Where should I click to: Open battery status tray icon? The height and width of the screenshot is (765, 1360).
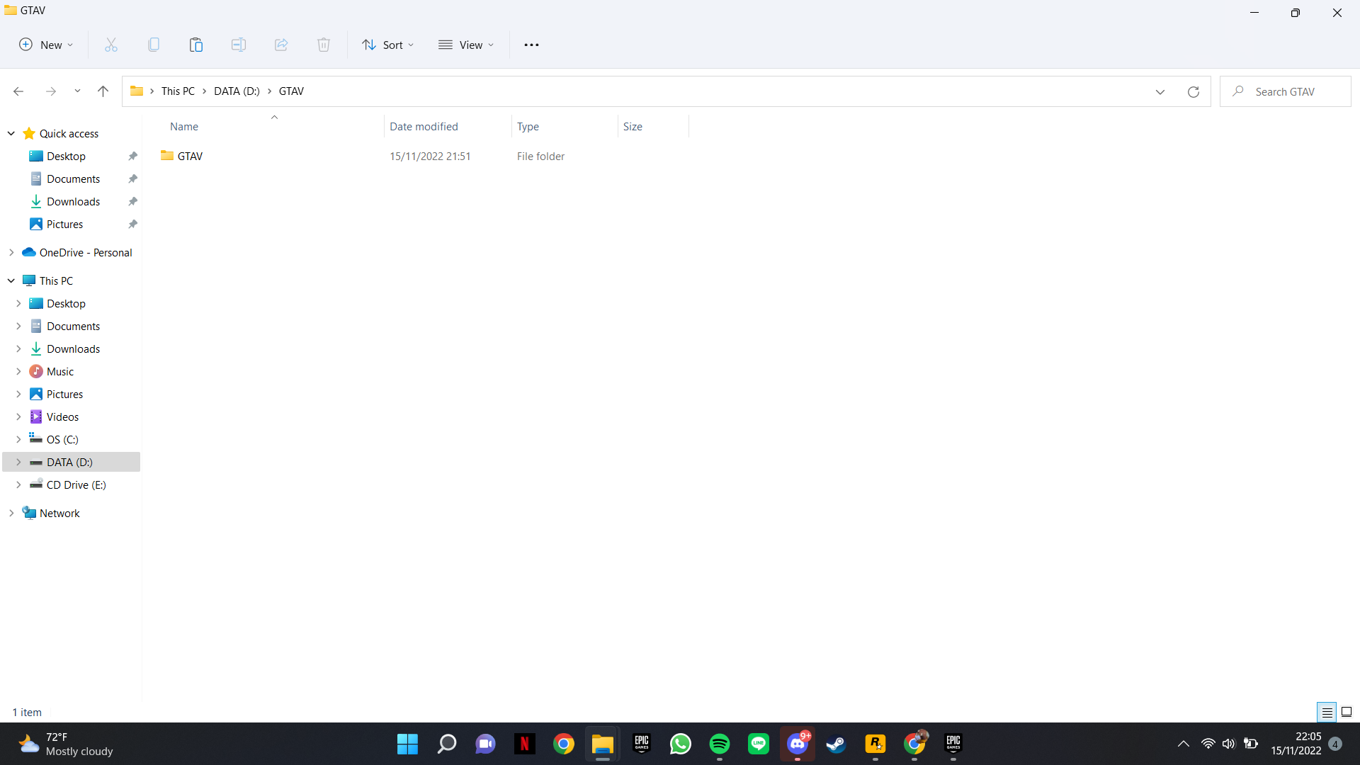click(1251, 744)
